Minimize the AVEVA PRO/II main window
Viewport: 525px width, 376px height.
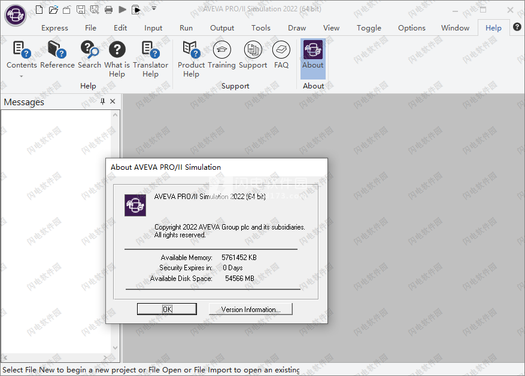pos(455,10)
